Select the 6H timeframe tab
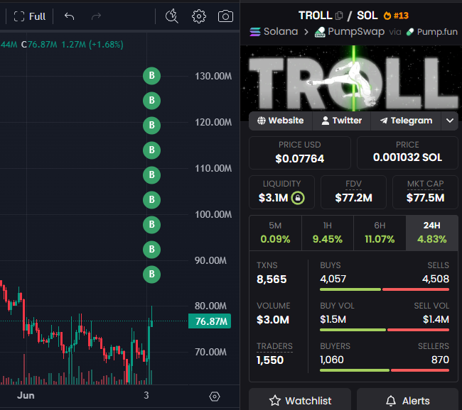The height and width of the screenshot is (410, 462). (x=380, y=233)
